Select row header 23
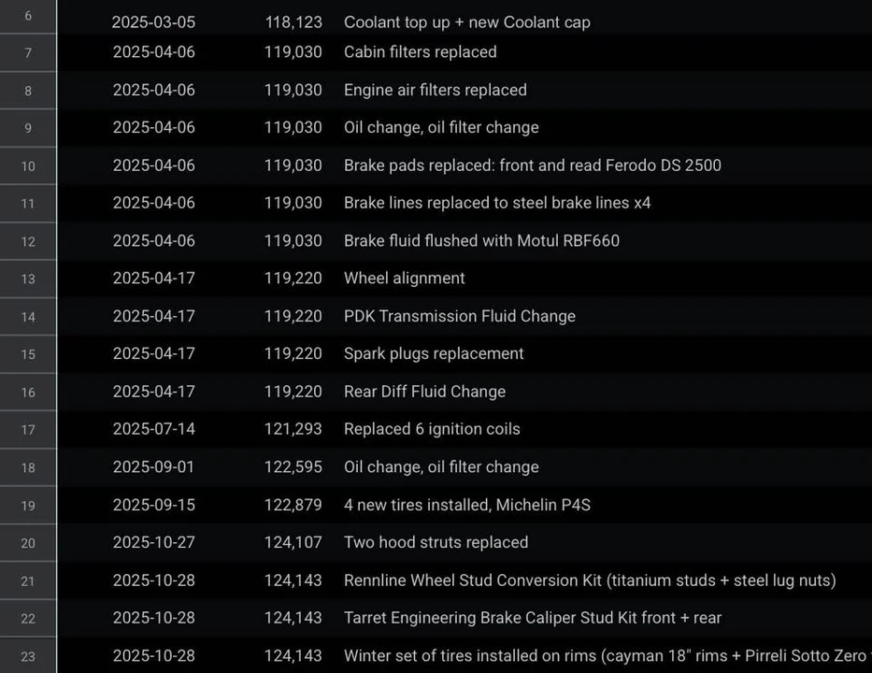 pos(28,656)
